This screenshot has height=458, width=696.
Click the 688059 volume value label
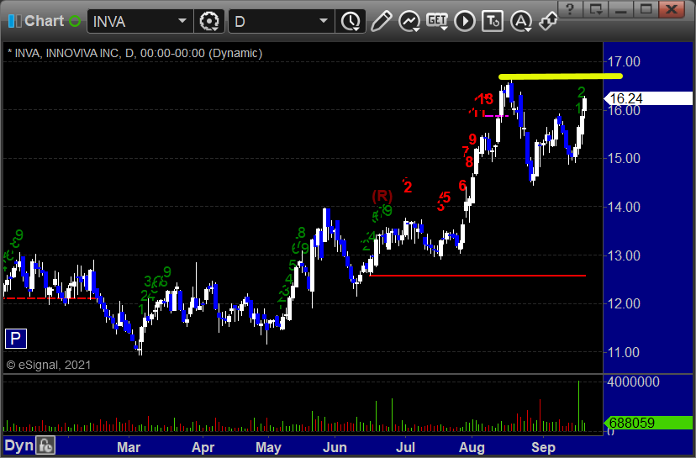(648, 423)
